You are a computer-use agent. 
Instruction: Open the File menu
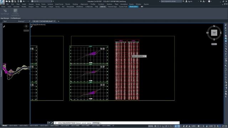[x=7, y=4]
